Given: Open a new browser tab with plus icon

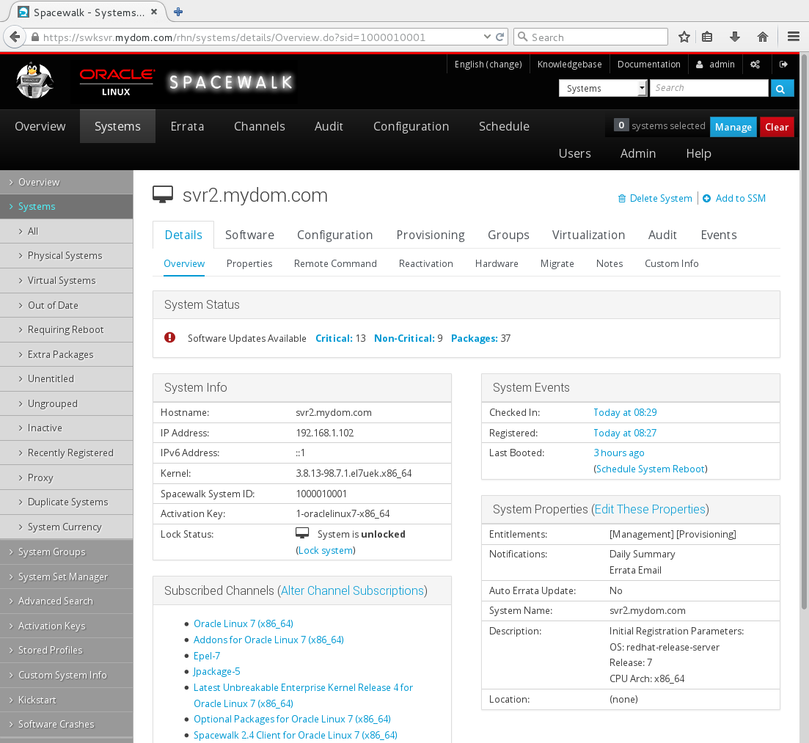Looking at the screenshot, I should (x=178, y=12).
